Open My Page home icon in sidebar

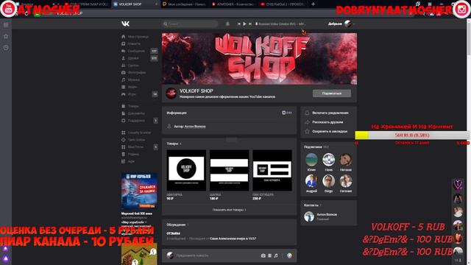coord(123,37)
